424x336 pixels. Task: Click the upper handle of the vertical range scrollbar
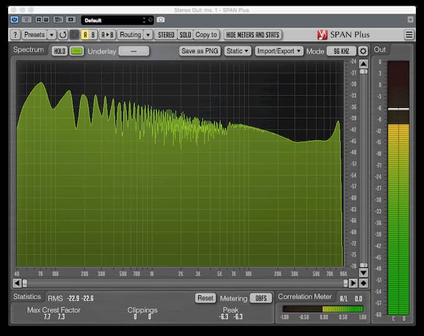[364, 71]
